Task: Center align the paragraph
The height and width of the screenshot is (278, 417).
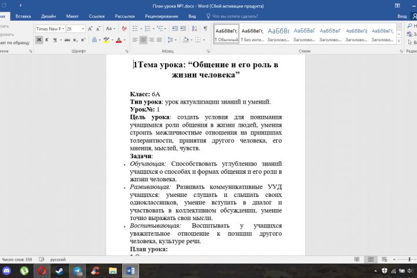Action: 143,40
